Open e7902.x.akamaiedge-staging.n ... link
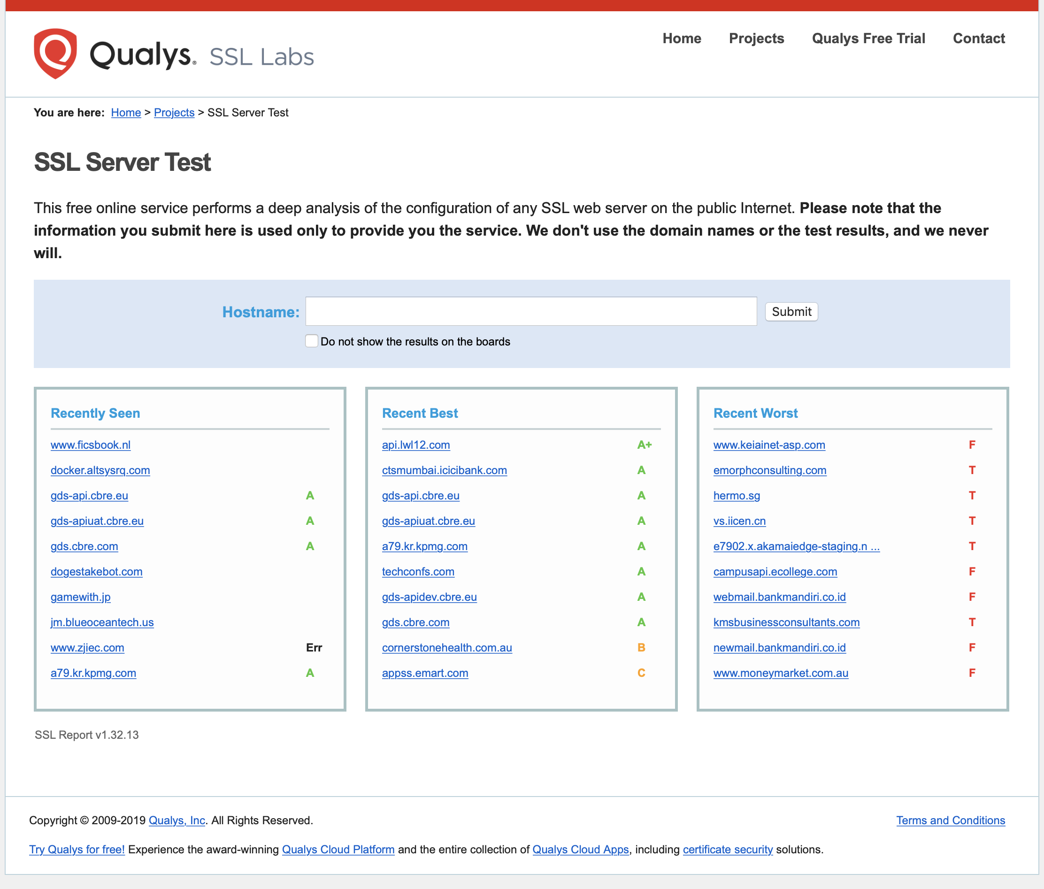Screen dimensions: 1044x889 [797, 546]
